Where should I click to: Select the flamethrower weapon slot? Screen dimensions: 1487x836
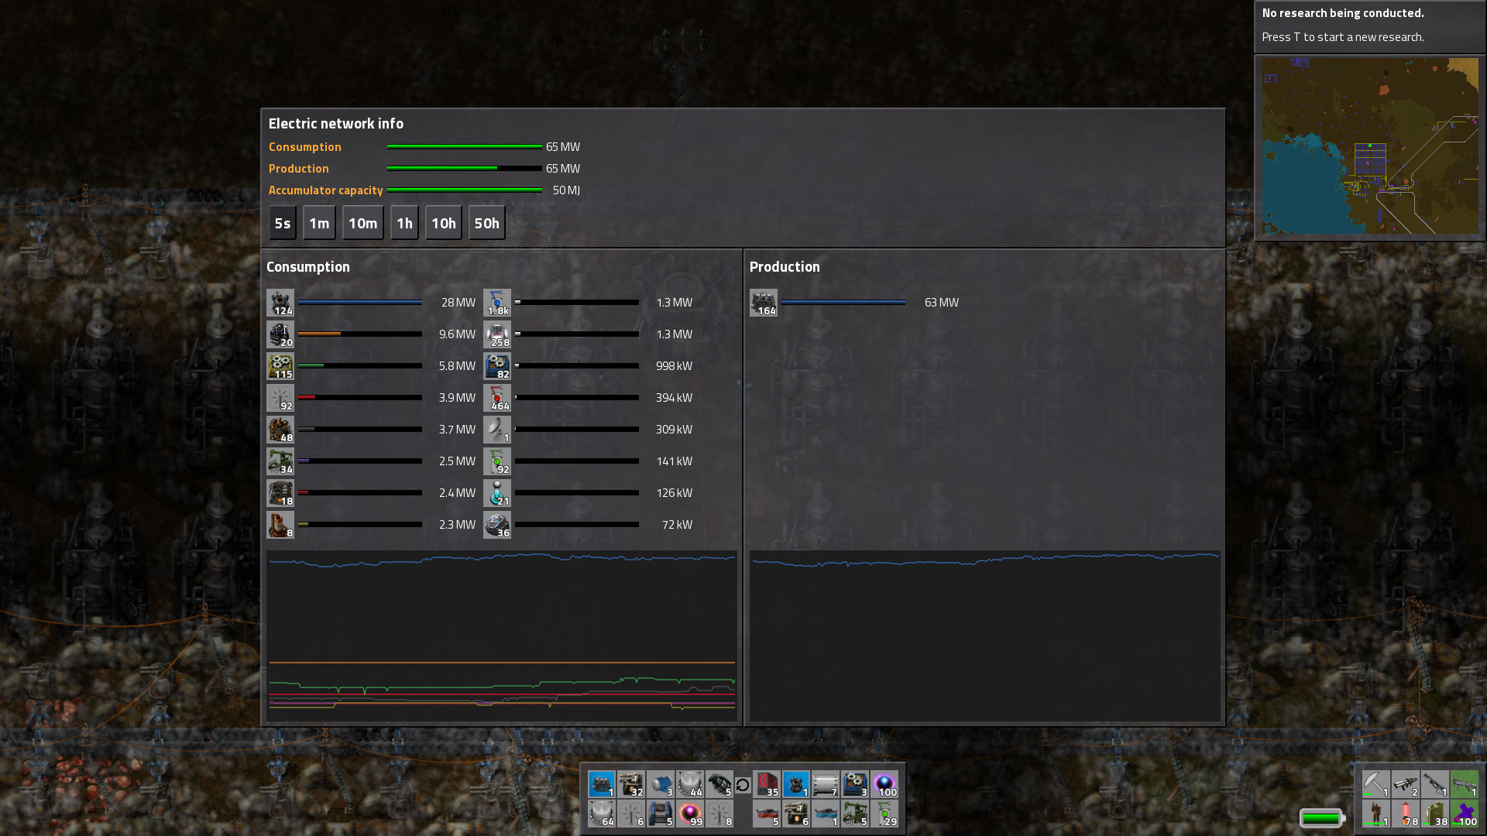coord(1435,784)
